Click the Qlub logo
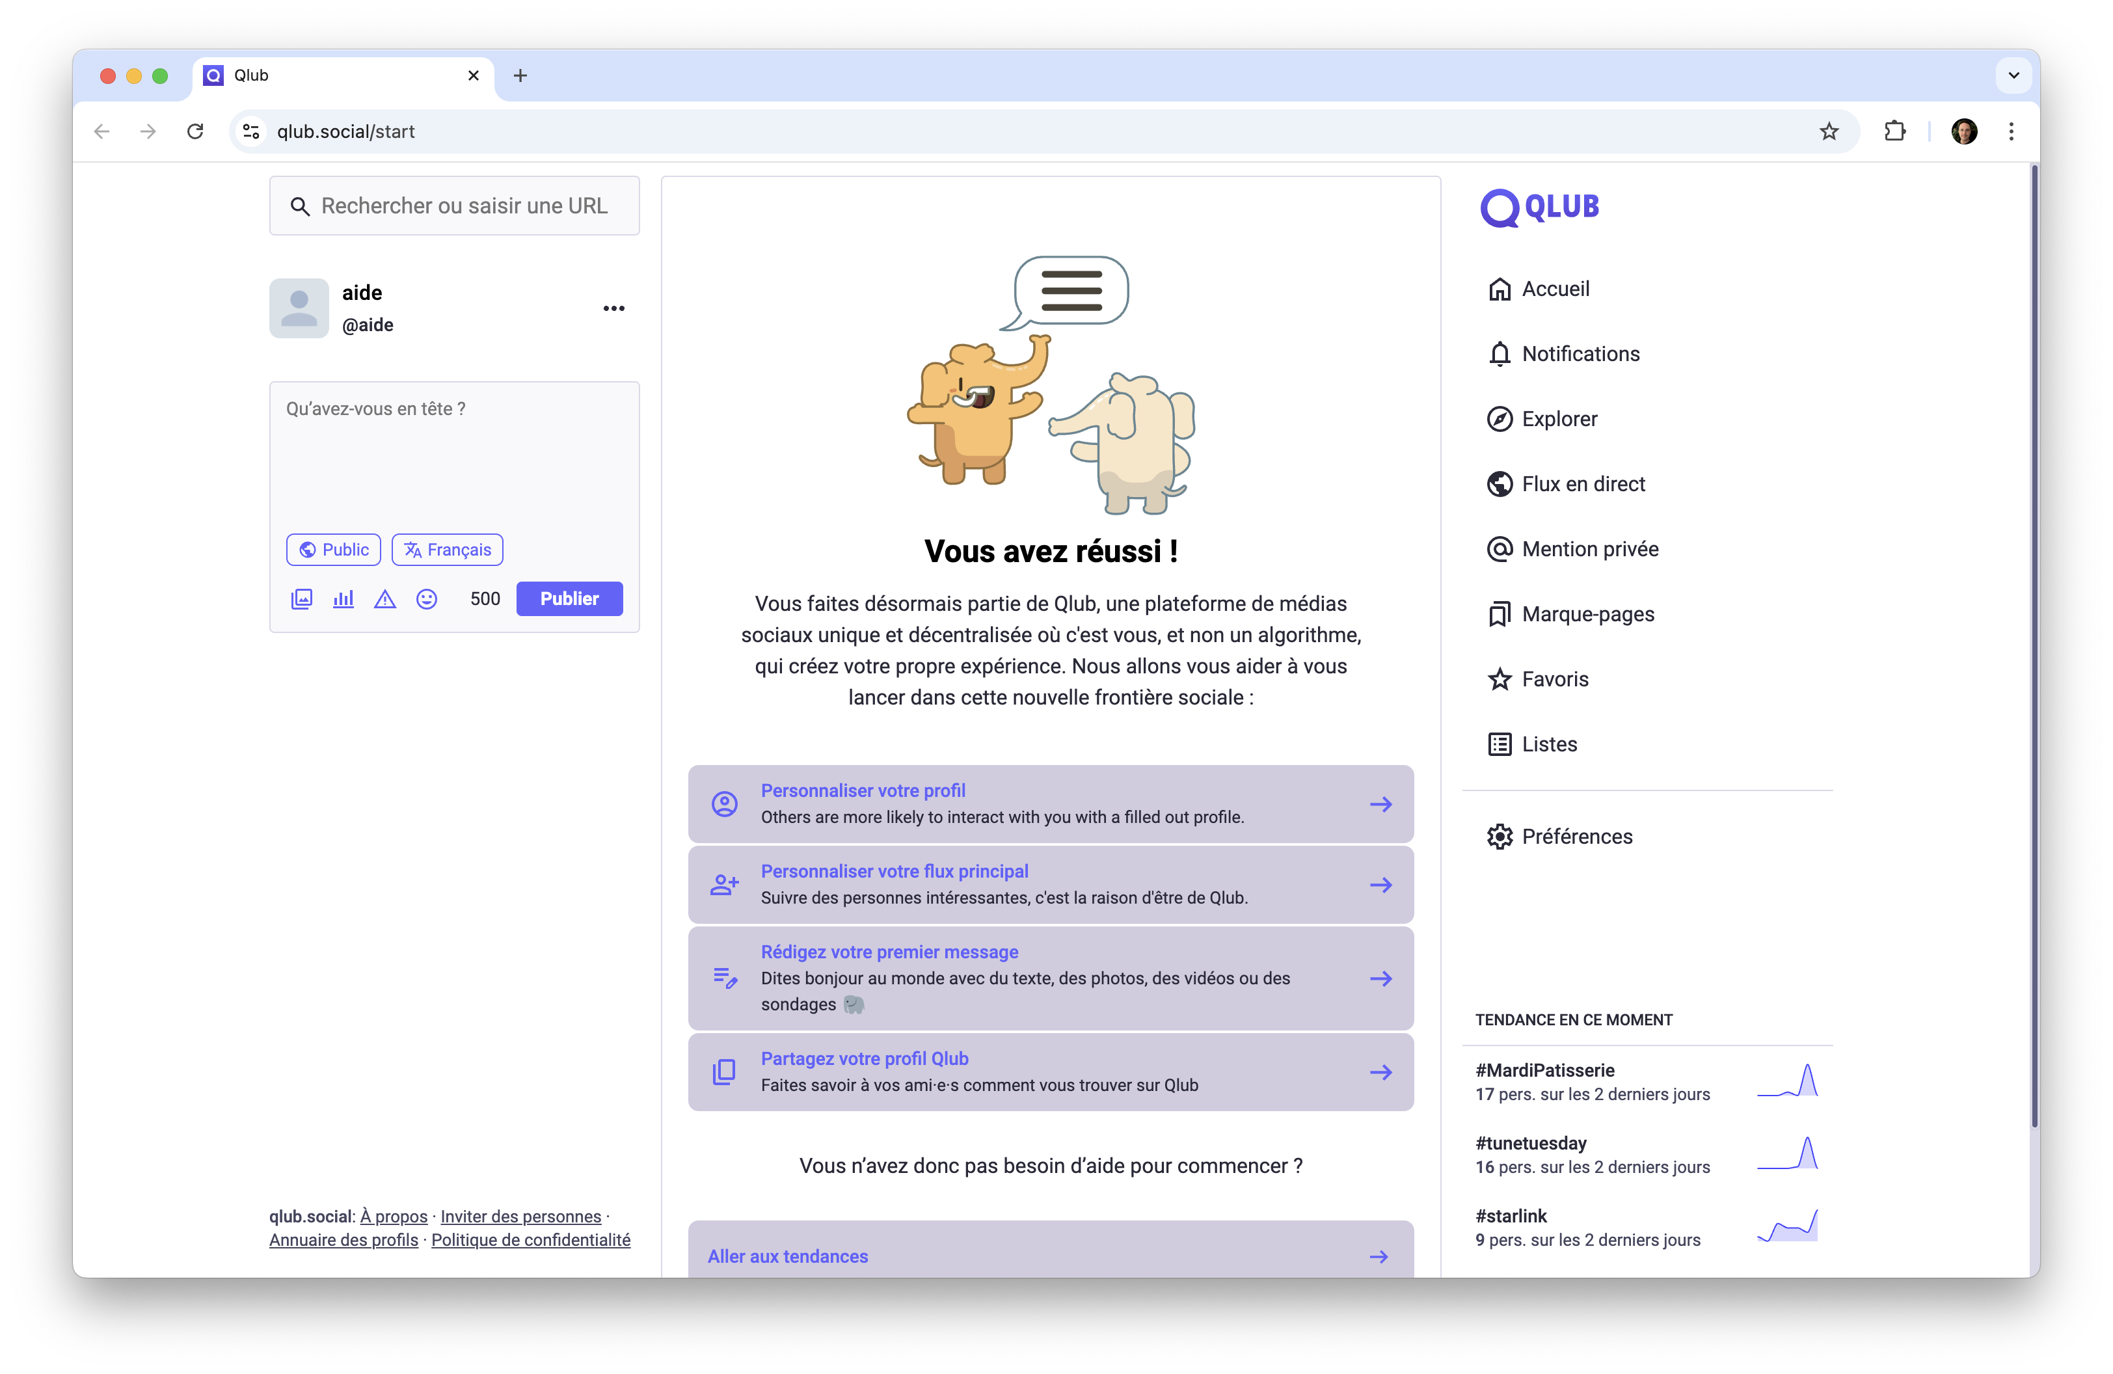This screenshot has height=1374, width=2113. point(1539,208)
